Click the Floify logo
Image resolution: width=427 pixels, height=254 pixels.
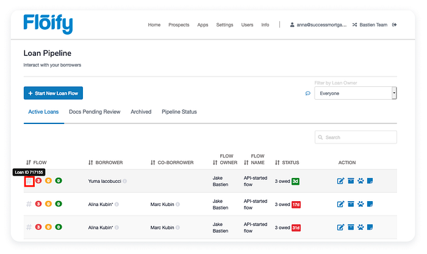48,24
